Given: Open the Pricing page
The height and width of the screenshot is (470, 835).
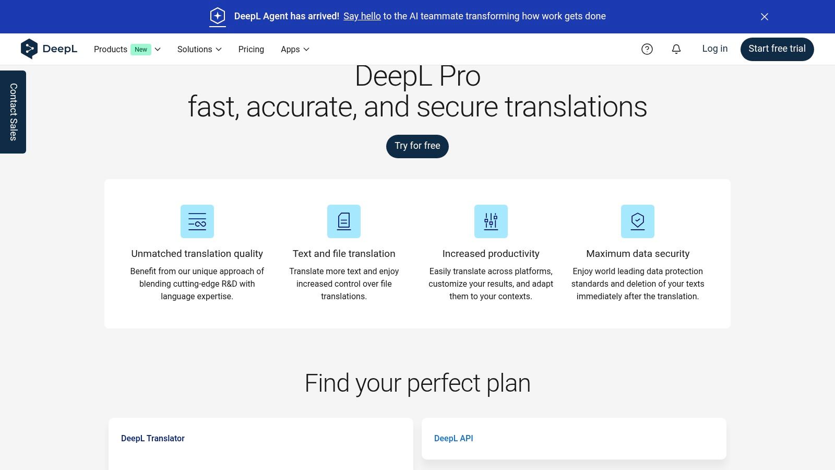Looking at the screenshot, I should pyautogui.click(x=251, y=49).
